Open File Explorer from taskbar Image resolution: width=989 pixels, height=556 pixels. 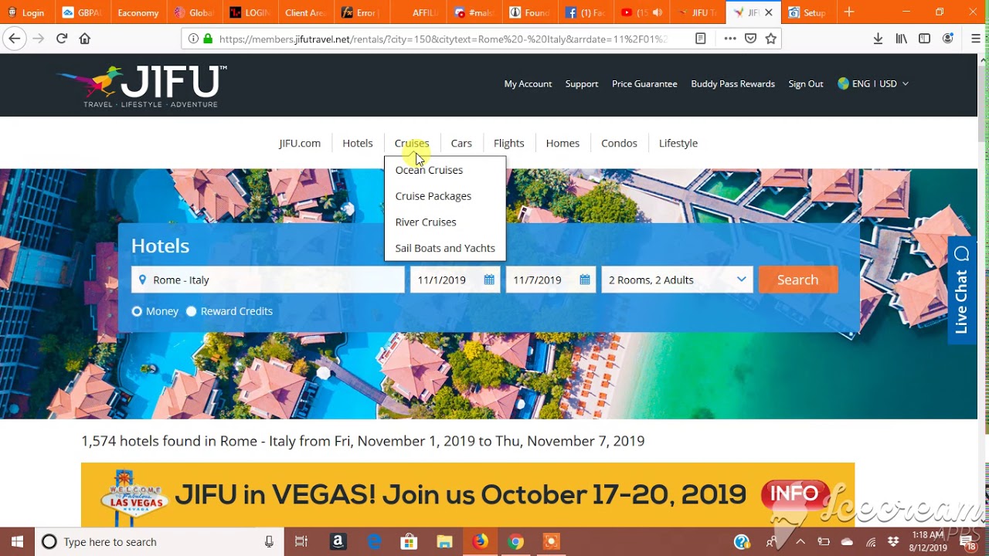(444, 541)
